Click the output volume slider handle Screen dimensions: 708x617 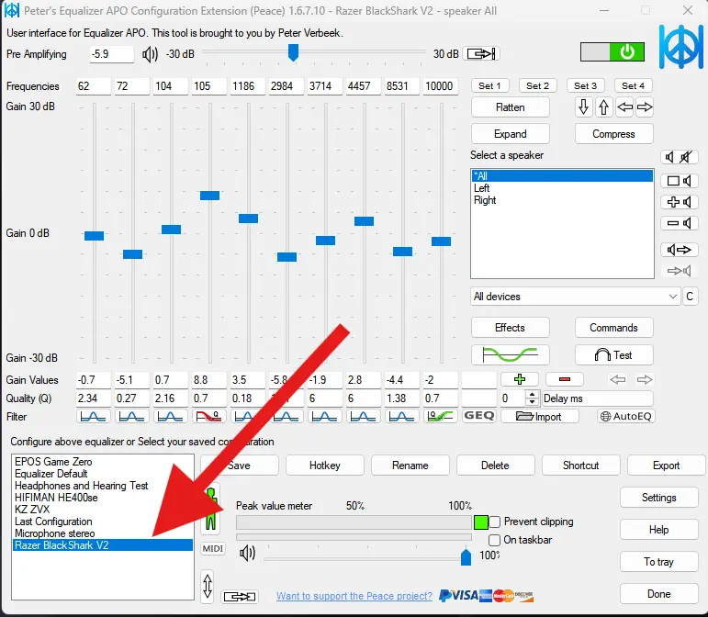click(x=466, y=557)
